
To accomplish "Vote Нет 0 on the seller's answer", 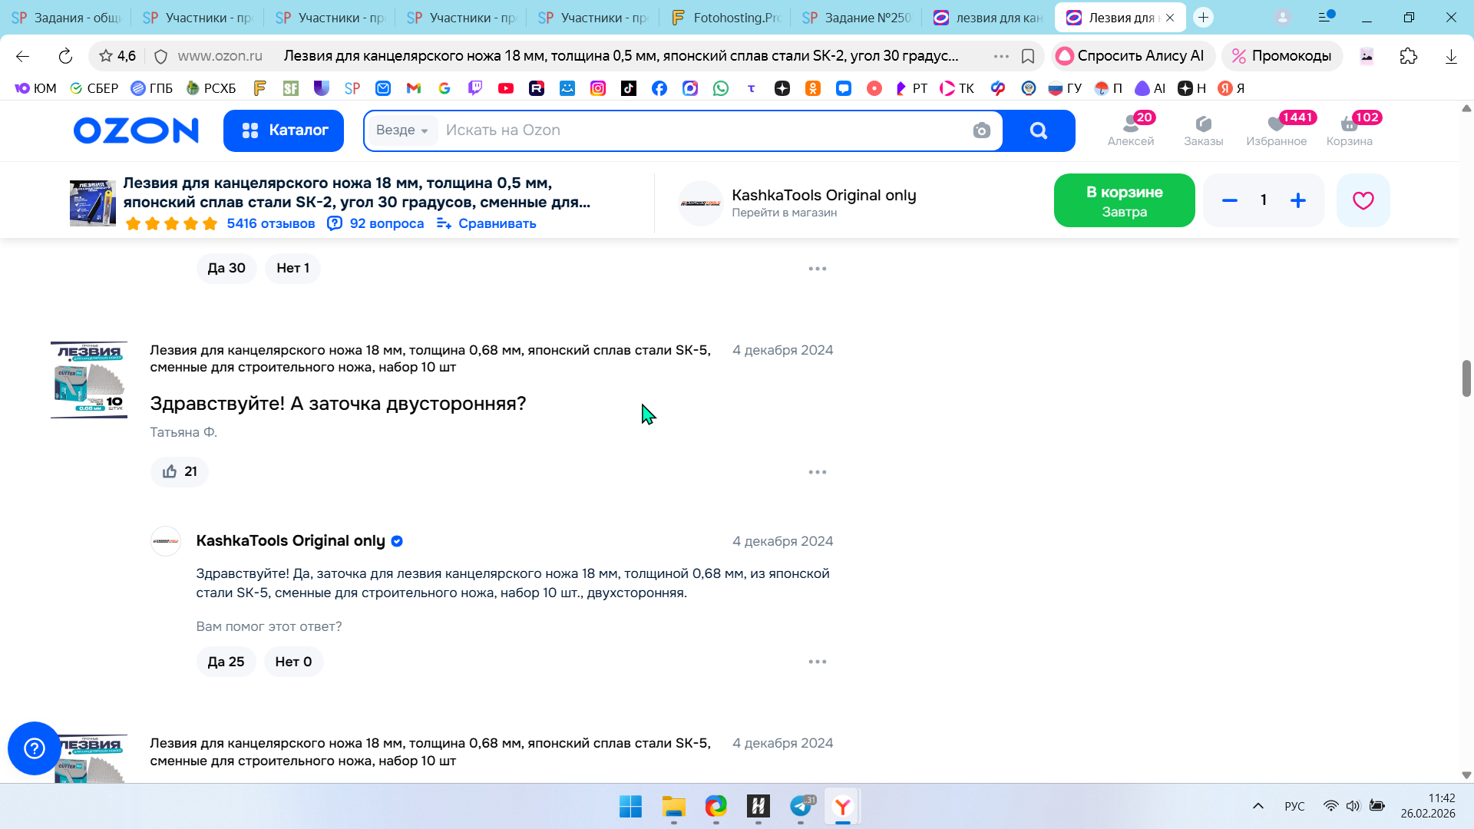I will click(293, 662).
